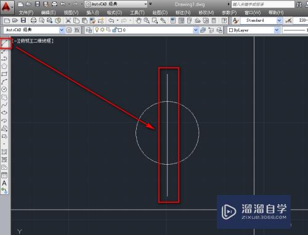Select the Hatch tool

tap(4, 152)
